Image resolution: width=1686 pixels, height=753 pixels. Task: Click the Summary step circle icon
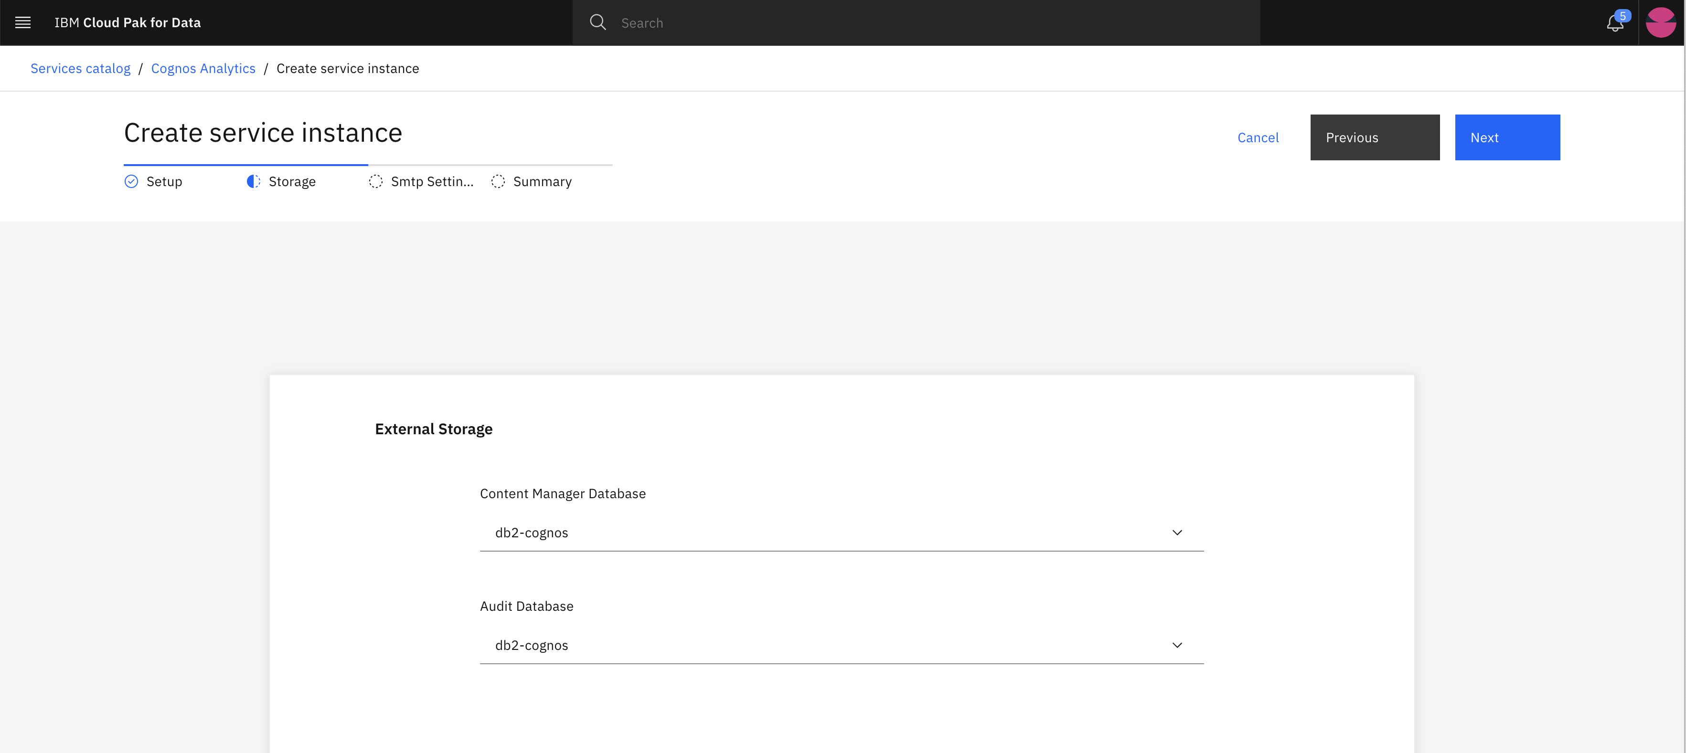(498, 182)
